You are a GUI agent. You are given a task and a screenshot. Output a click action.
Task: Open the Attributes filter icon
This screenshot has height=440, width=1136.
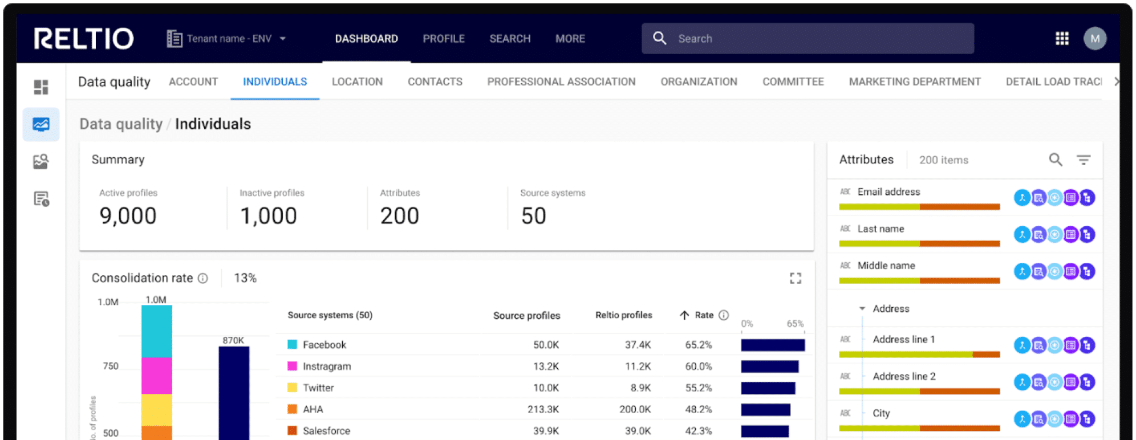pos(1083,160)
